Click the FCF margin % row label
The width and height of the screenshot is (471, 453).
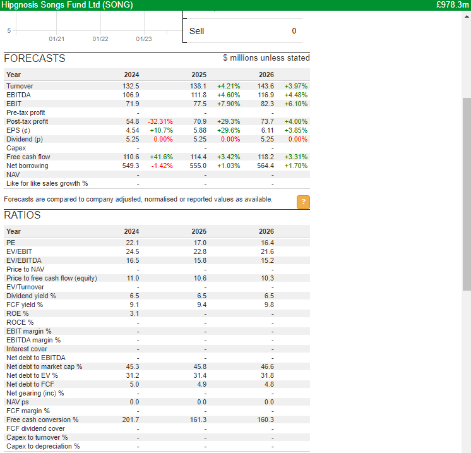pyautogui.click(x=28, y=411)
